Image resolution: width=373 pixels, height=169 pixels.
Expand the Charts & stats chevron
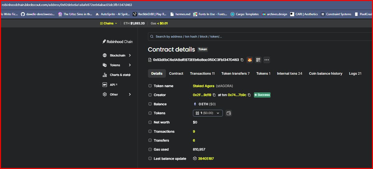(130, 75)
